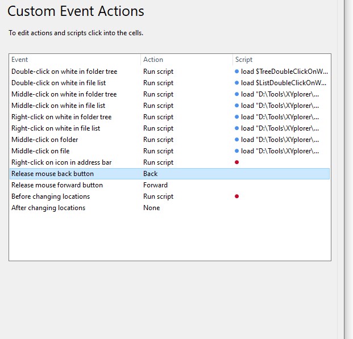Screen dimensions: 353x339
Task: Click blue dot for Middle-click on folder
Action: [x=236, y=140]
